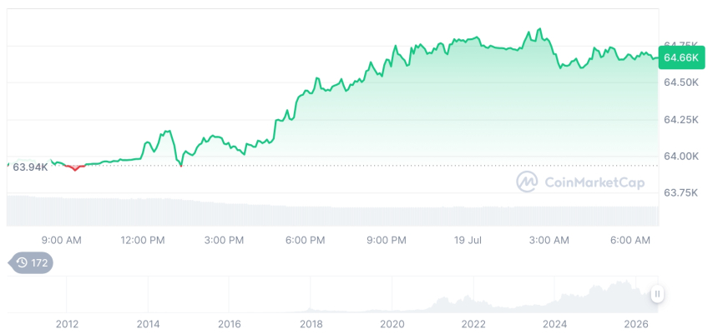Click the 63.94K opening price label
This screenshot has width=718, height=334.
30,167
